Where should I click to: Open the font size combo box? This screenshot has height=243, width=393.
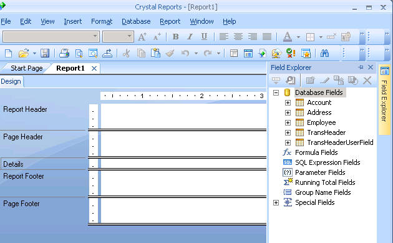tap(118, 37)
